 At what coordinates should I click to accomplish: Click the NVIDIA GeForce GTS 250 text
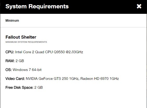[x=47, y=79]
